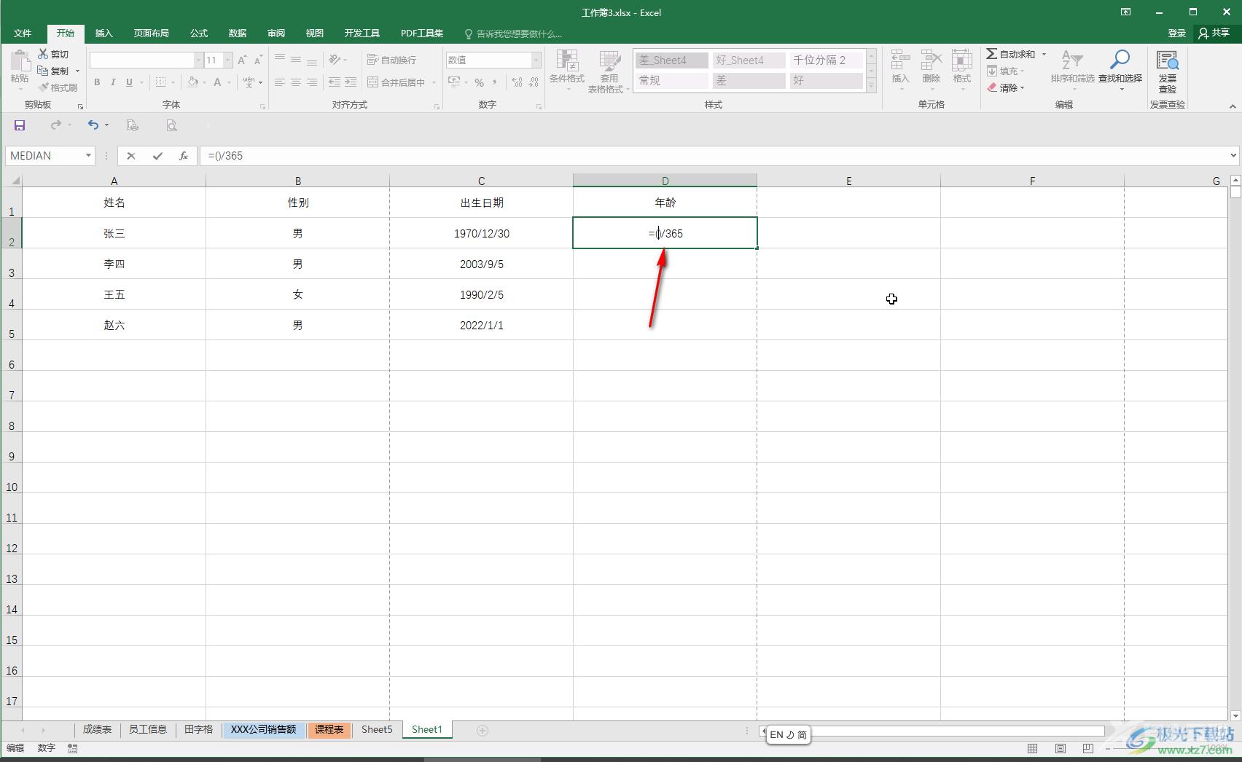The height and width of the screenshot is (762, 1242).
Task: Select column C header
Action: 481,181
